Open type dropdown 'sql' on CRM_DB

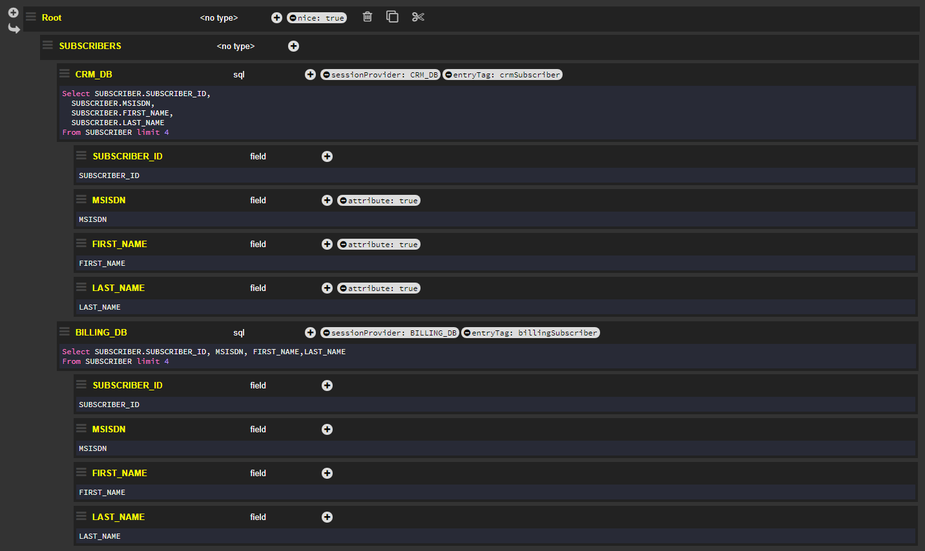[x=239, y=75]
